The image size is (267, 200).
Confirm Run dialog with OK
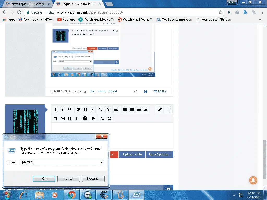pos(44,179)
